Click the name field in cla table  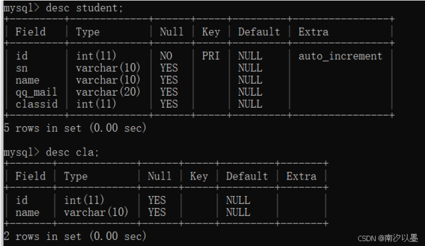click(27, 212)
